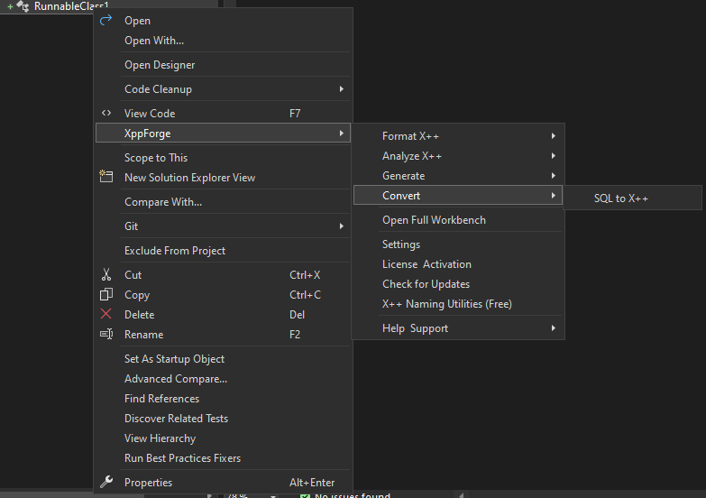Run Best Practices Fixers

pos(223,458)
